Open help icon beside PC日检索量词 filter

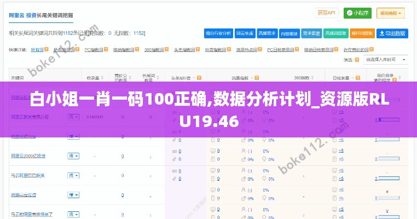point(297,49)
